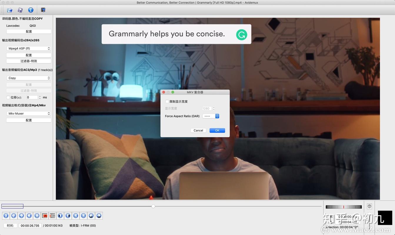Viewport: 395px width, 235px height.
Task: Click the gray jog shuttle wheel
Action: click(344, 207)
